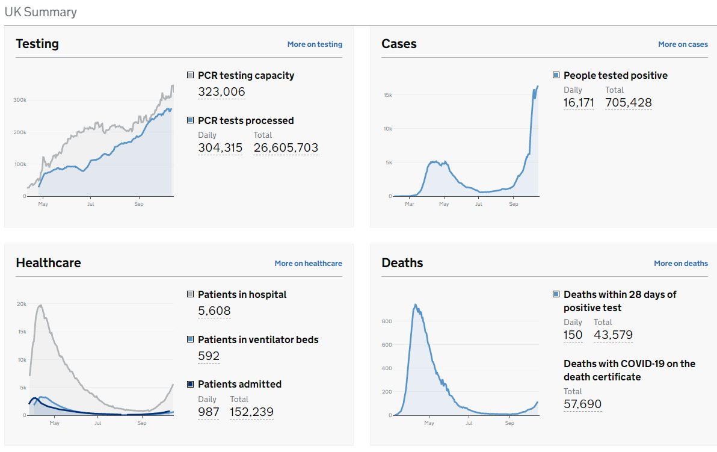Select total PCR tests figure 26,605,703
The width and height of the screenshot is (717, 452).
point(286,148)
